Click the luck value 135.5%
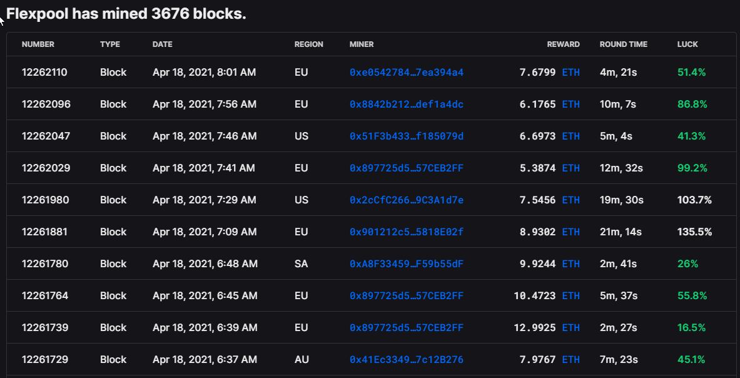 (x=694, y=232)
